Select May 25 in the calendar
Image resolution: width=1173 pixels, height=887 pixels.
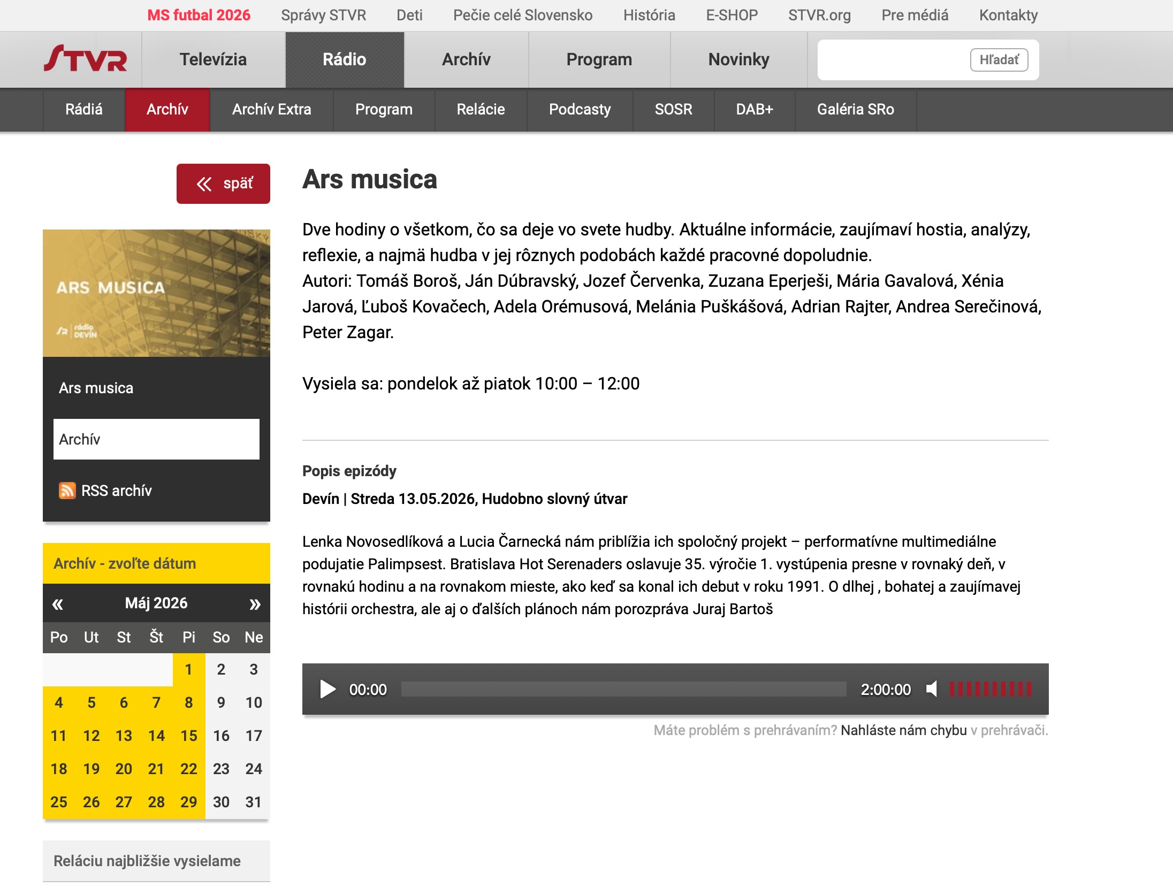coord(59,802)
